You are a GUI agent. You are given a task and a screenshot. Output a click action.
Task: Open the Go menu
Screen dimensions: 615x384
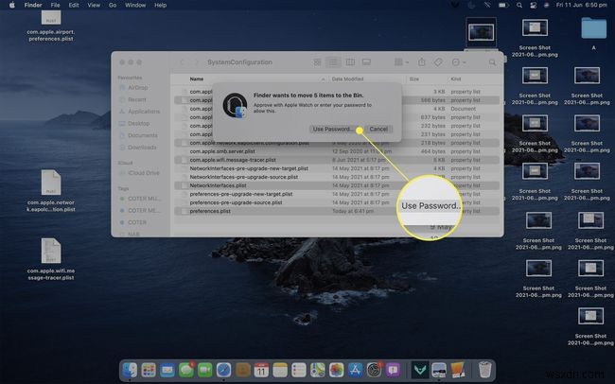point(113,5)
